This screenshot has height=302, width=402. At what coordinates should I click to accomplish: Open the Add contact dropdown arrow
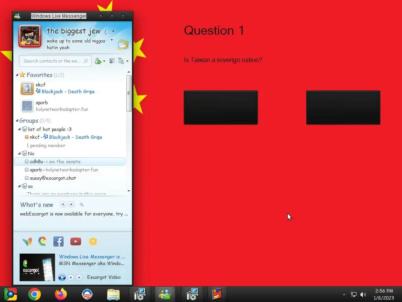104,61
